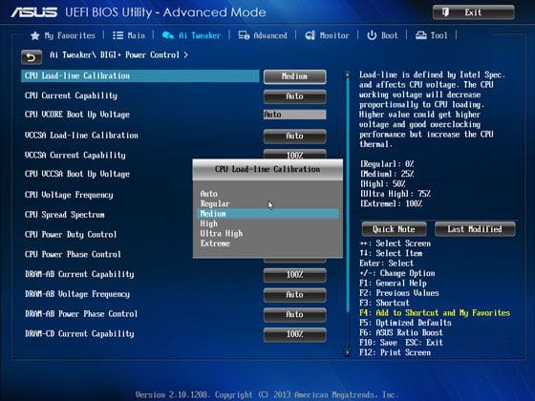Screen dimensions: 535x401
Task: Select DRAM-AB Voltage Frequency label
Action: tap(77, 294)
